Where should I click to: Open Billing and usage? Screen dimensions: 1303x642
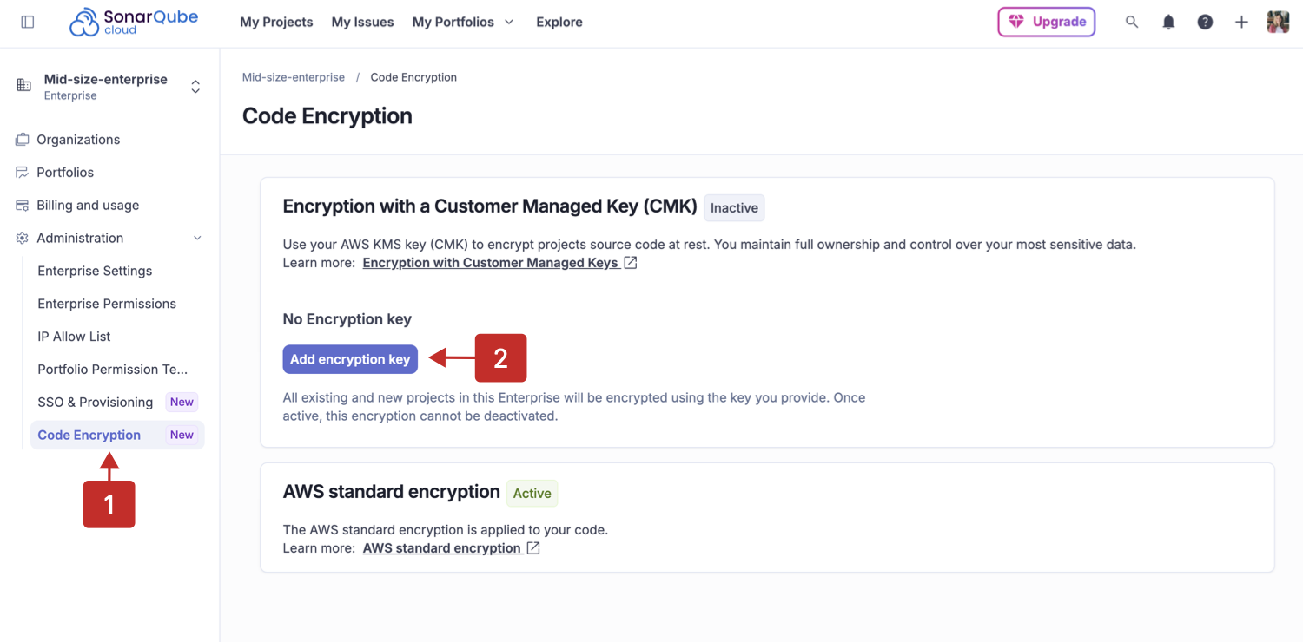pyautogui.click(x=88, y=205)
